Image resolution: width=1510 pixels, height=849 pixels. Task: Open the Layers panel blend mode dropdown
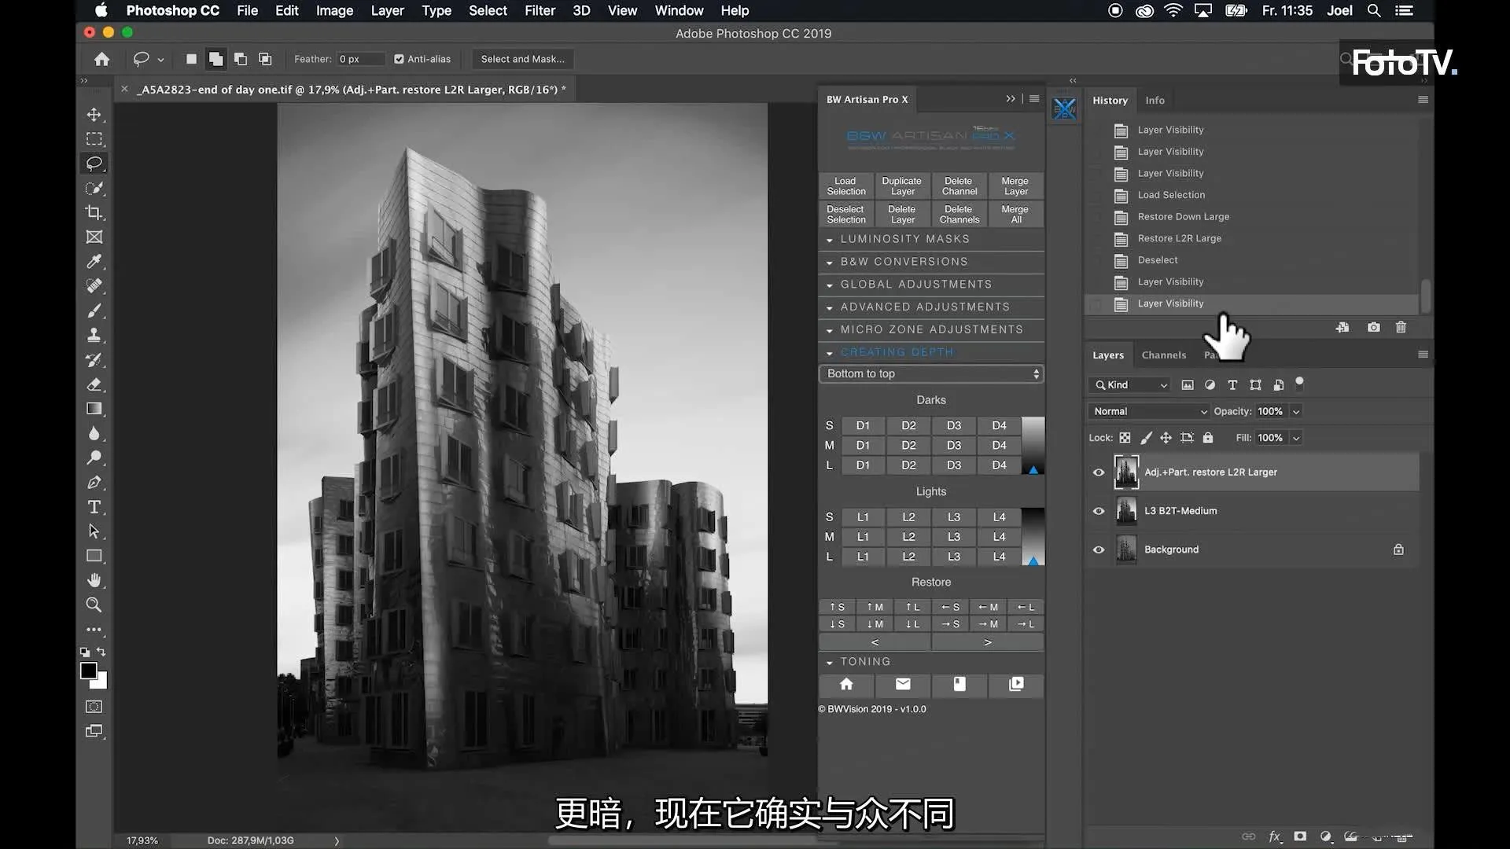click(x=1148, y=410)
